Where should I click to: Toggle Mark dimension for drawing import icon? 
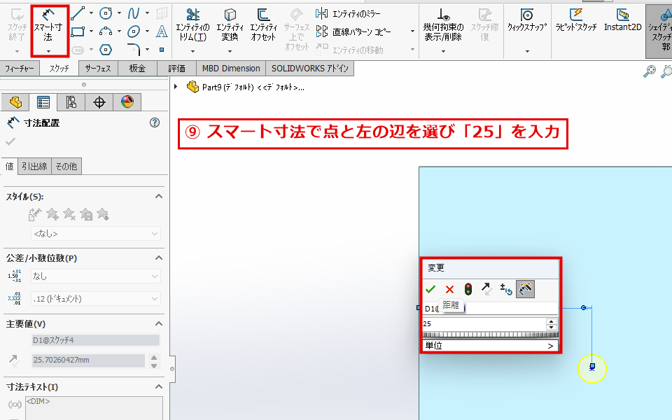click(x=525, y=289)
